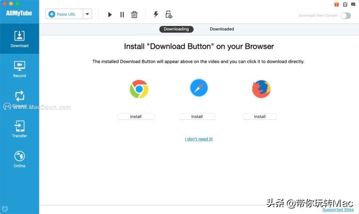Open the Download section in sidebar
The image size is (359, 214).
[19, 39]
